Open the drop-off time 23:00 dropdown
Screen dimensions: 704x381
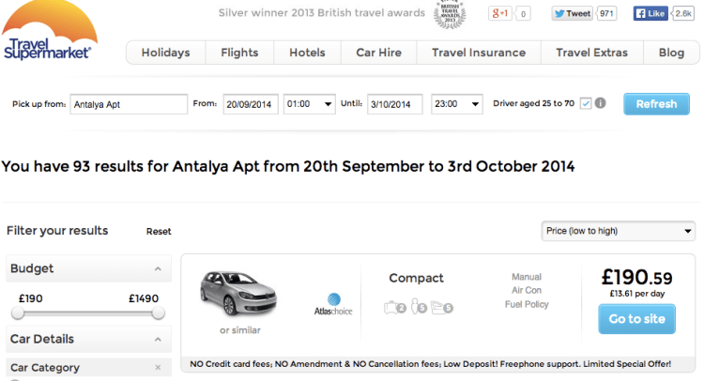457,104
